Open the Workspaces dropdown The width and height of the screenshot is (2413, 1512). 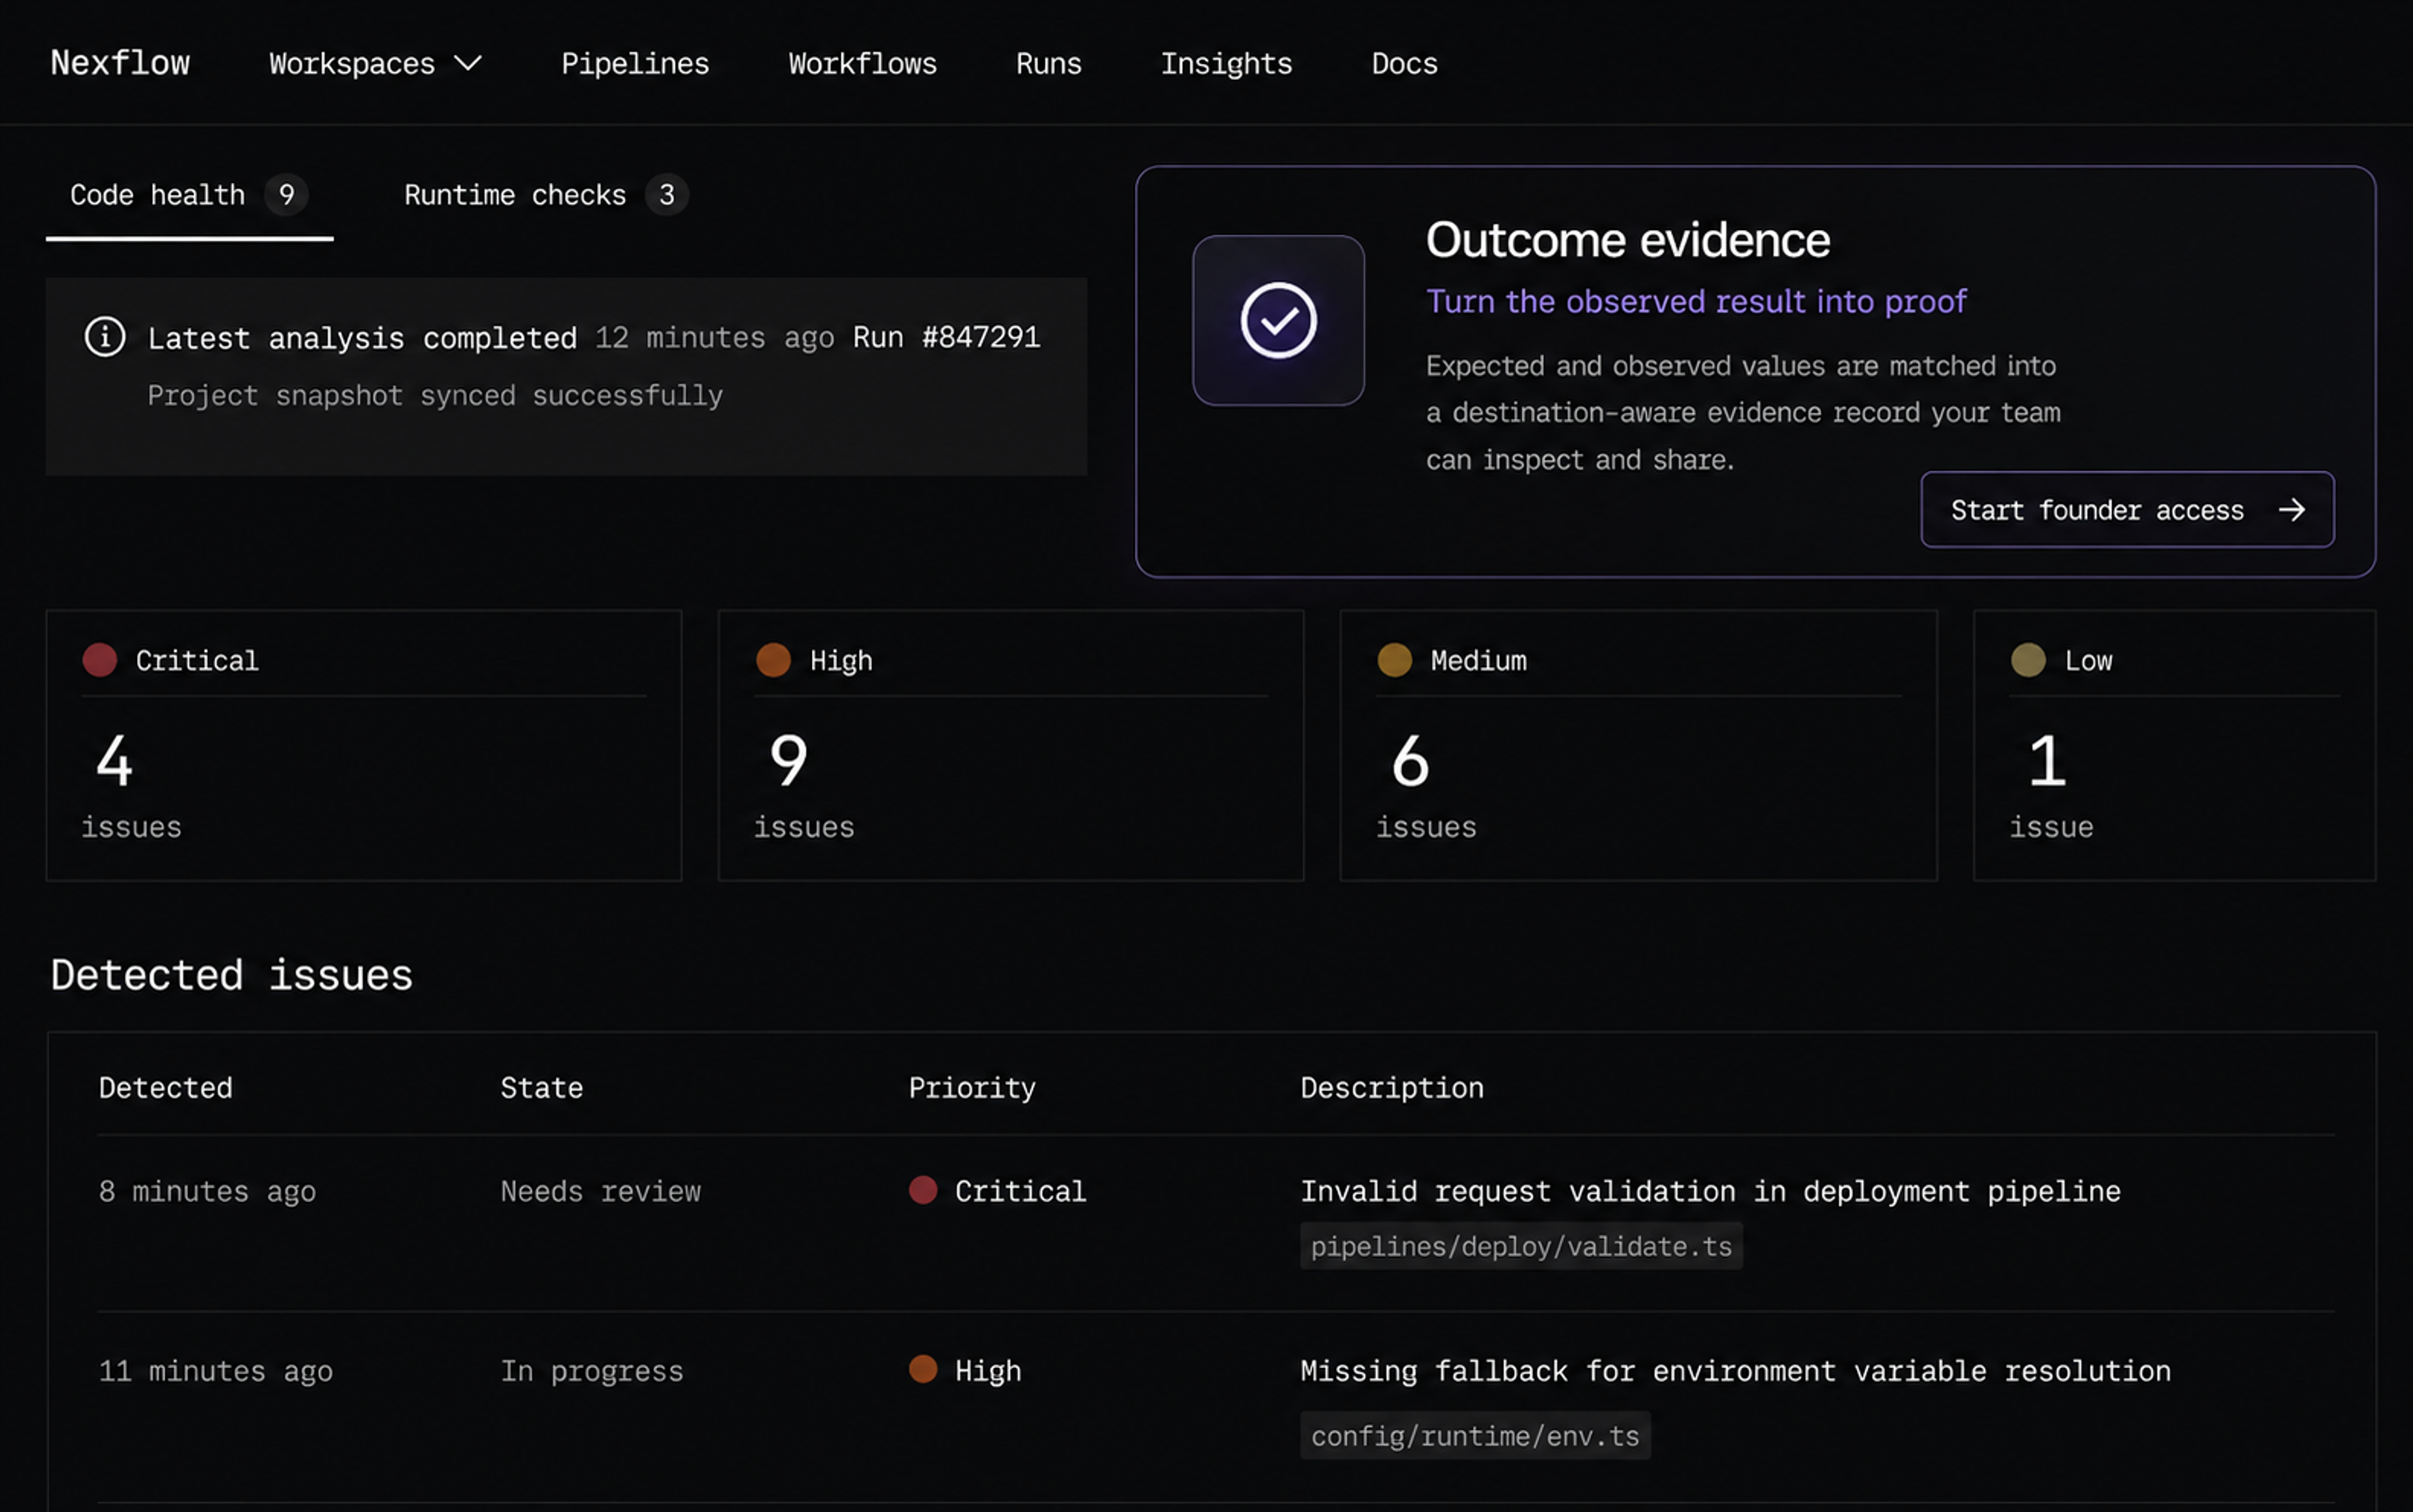click(x=375, y=64)
